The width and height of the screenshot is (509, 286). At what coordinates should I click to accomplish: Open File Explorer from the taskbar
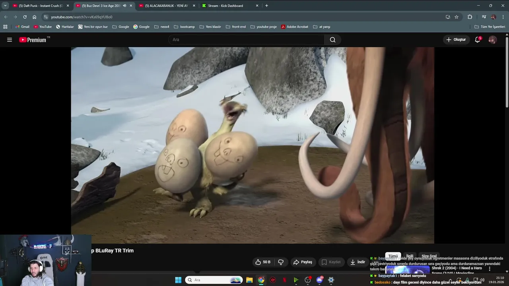click(249, 280)
